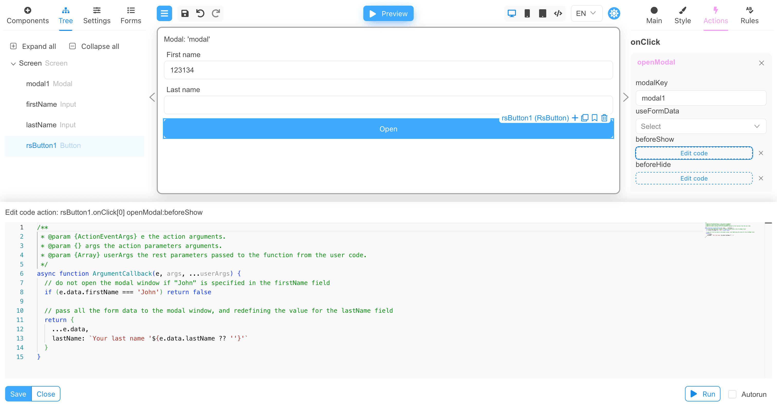Switch viewport to mobile mode
The image size is (777, 412).
527,13
